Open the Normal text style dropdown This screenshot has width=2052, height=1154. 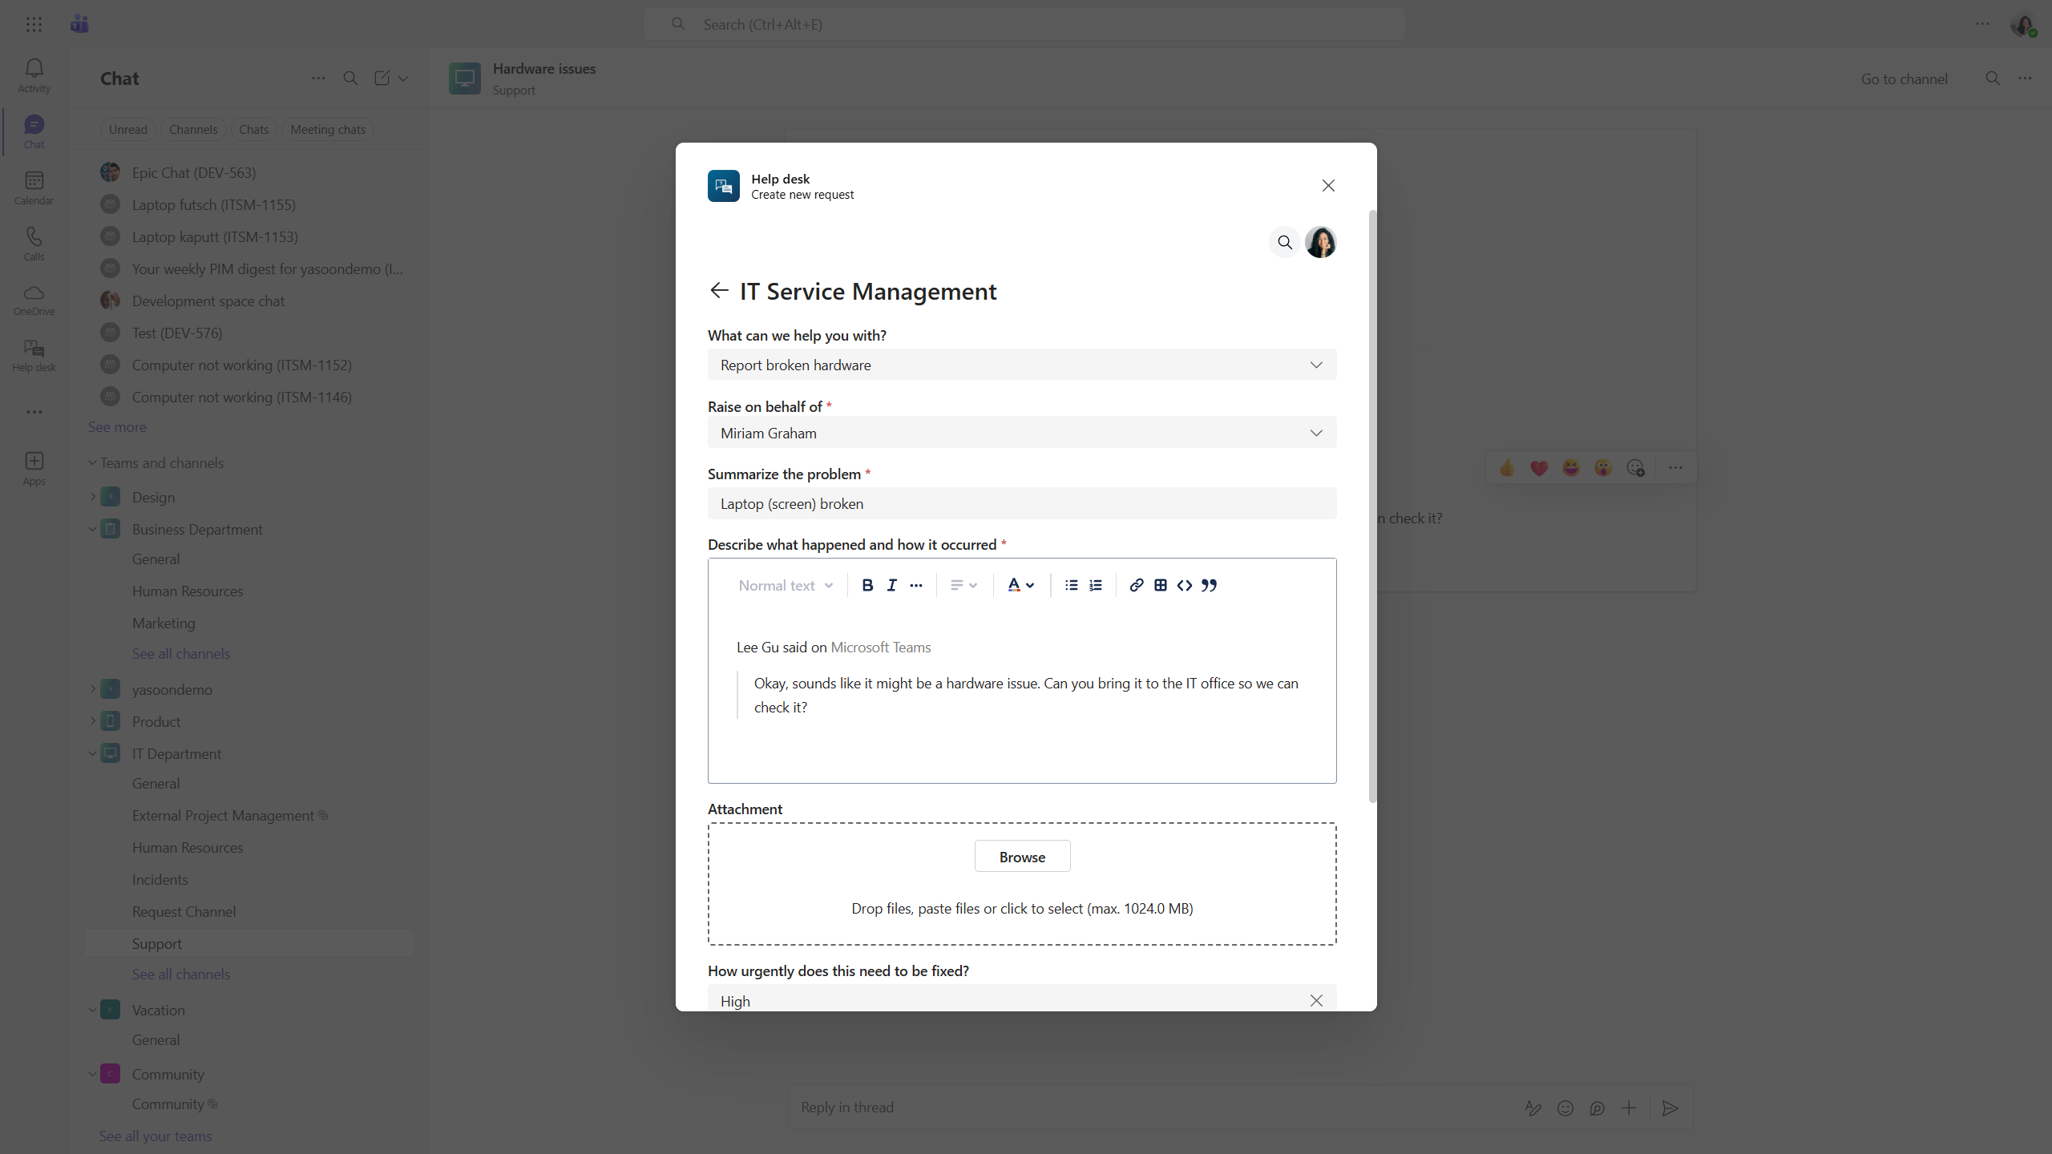[x=786, y=585]
